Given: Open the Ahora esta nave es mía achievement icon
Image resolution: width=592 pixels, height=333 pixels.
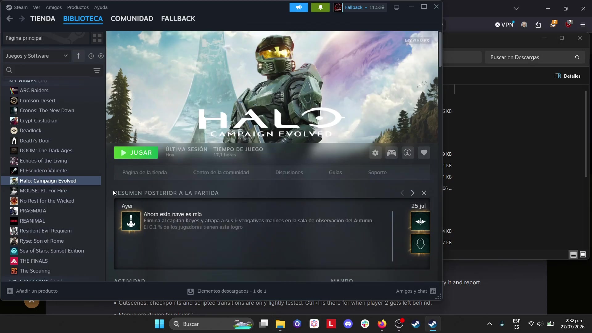Looking at the screenshot, I should [131, 221].
